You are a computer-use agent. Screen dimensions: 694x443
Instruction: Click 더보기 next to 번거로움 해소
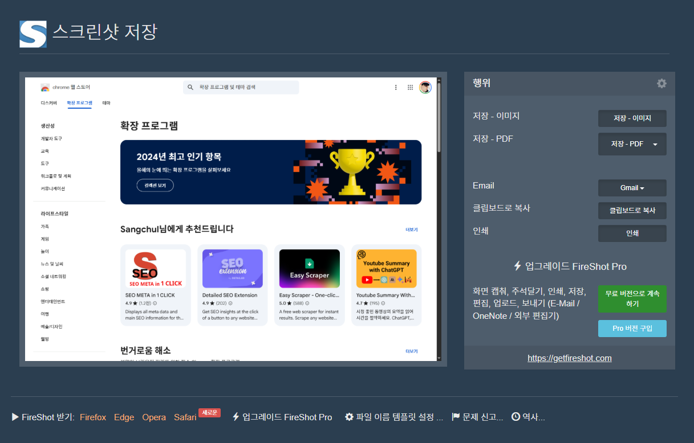pyautogui.click(x=412, y=351)
